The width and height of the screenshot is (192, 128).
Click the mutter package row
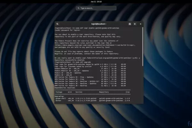pos(92,100)
